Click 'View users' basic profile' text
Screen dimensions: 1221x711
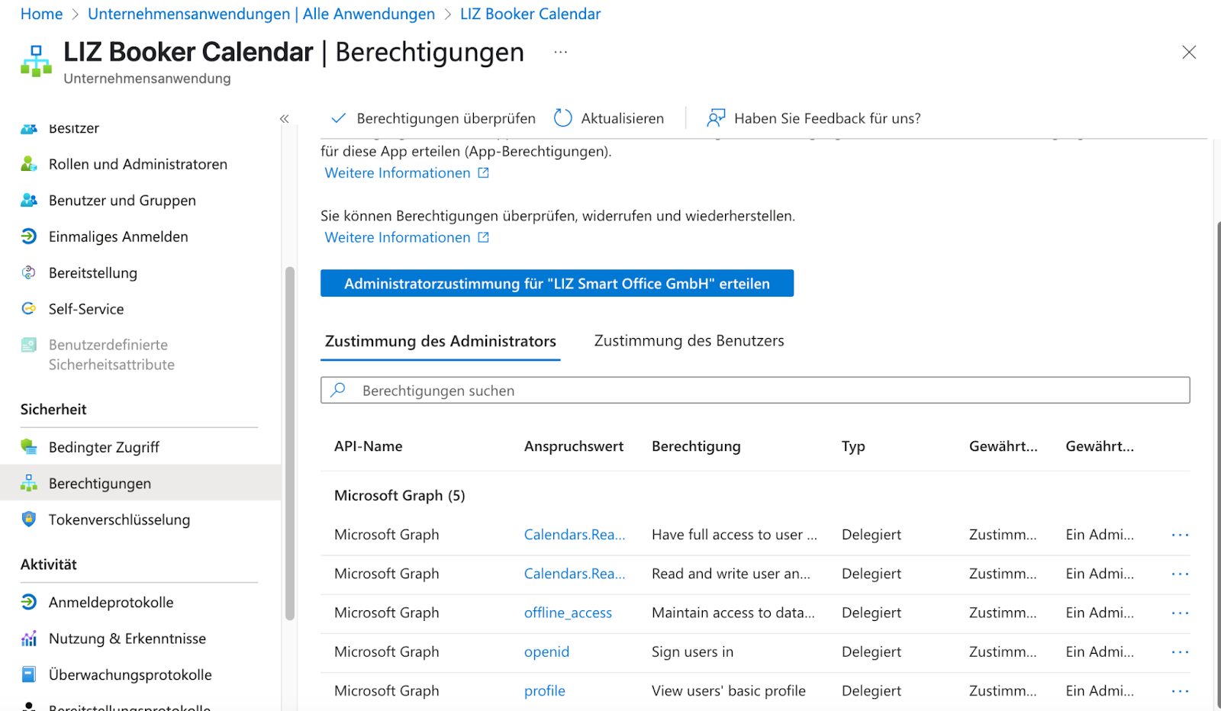coord(729,690)
